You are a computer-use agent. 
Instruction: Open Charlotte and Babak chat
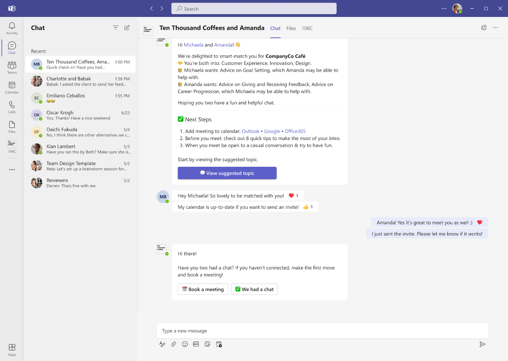80,81
